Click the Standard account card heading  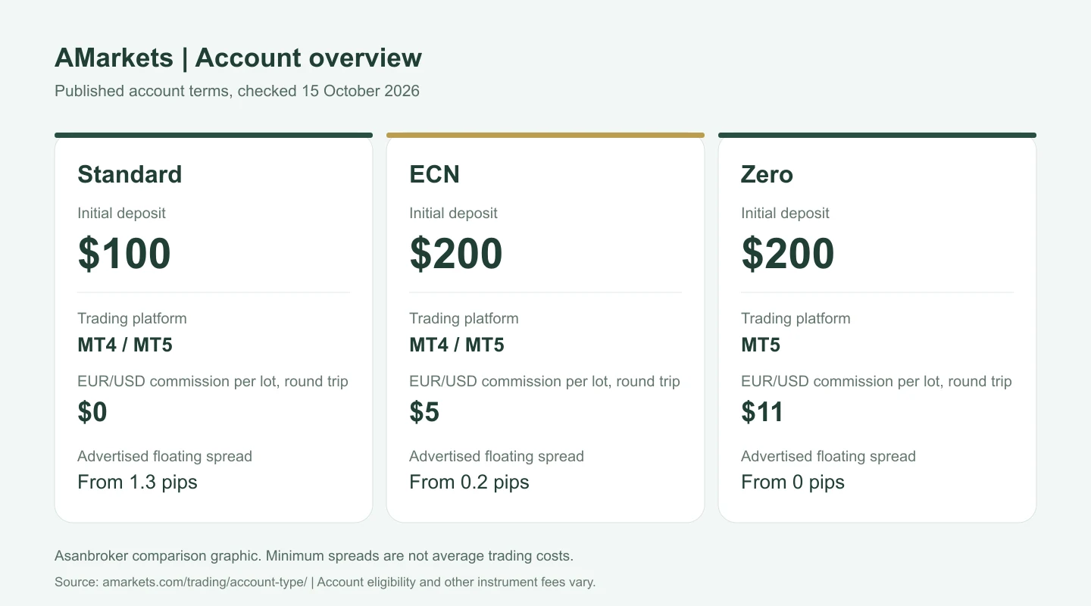tap(130, 174)
